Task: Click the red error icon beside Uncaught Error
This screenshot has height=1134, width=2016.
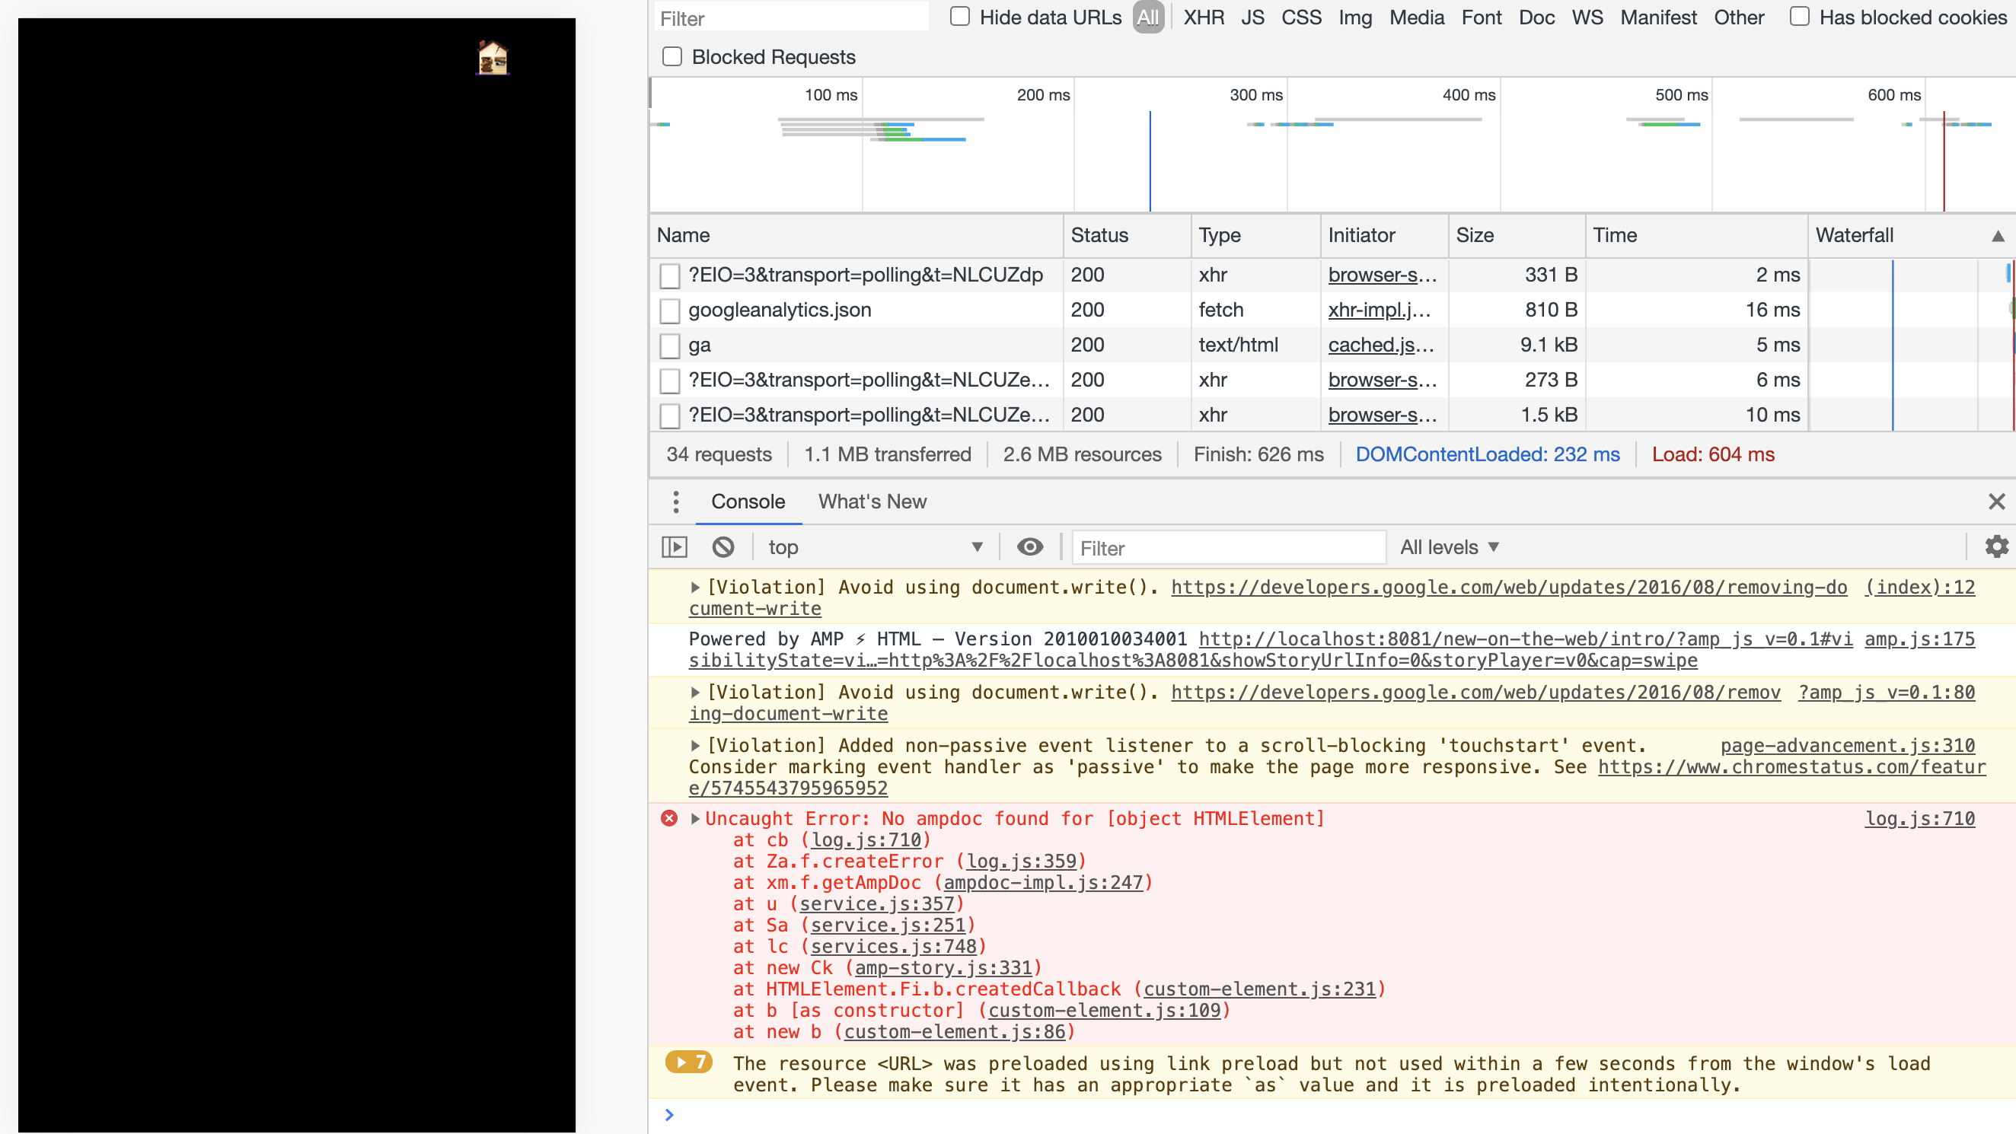Action: (x=669, y=818)
